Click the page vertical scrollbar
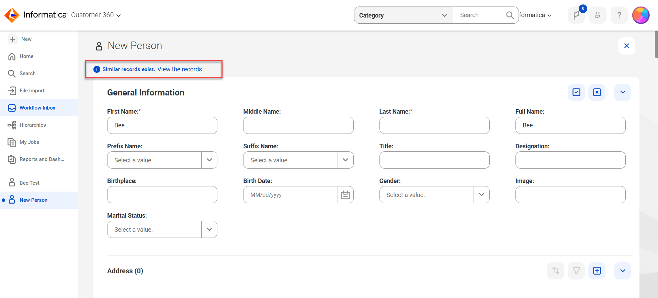658x298 pixels. point(656,44)
